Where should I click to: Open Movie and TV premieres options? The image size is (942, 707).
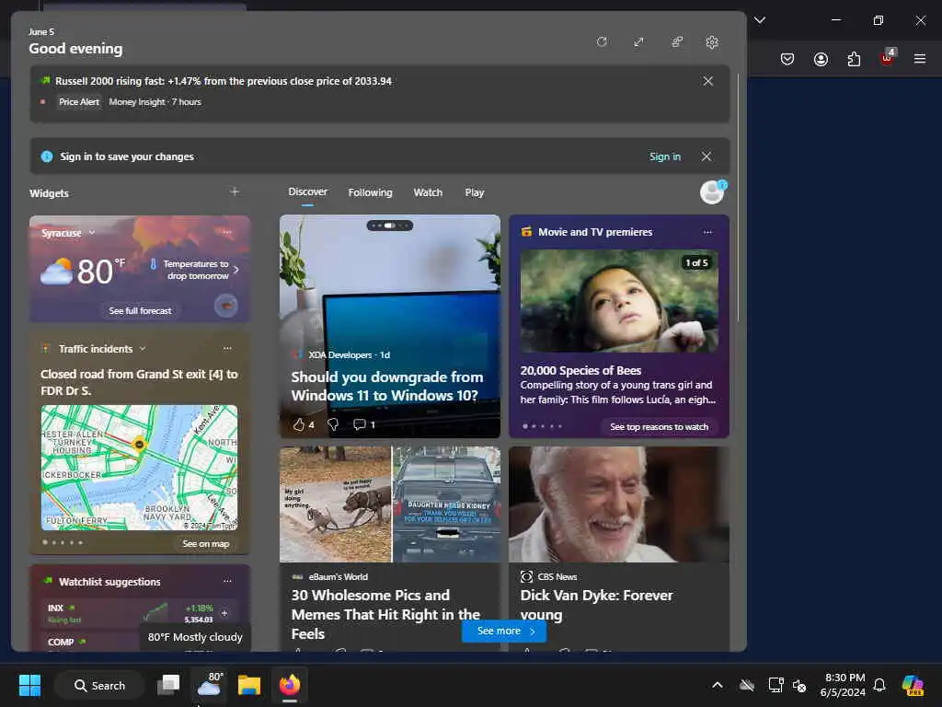point(707,232)
